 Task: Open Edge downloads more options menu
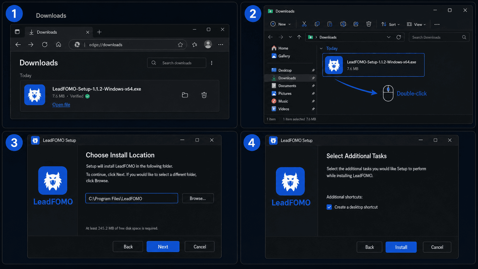coord(212,63)
